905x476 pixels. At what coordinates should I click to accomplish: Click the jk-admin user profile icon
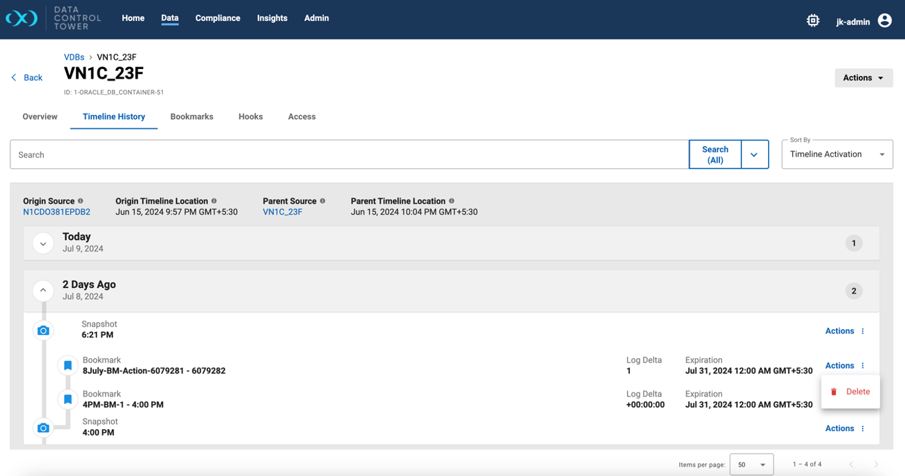(884, 20)
